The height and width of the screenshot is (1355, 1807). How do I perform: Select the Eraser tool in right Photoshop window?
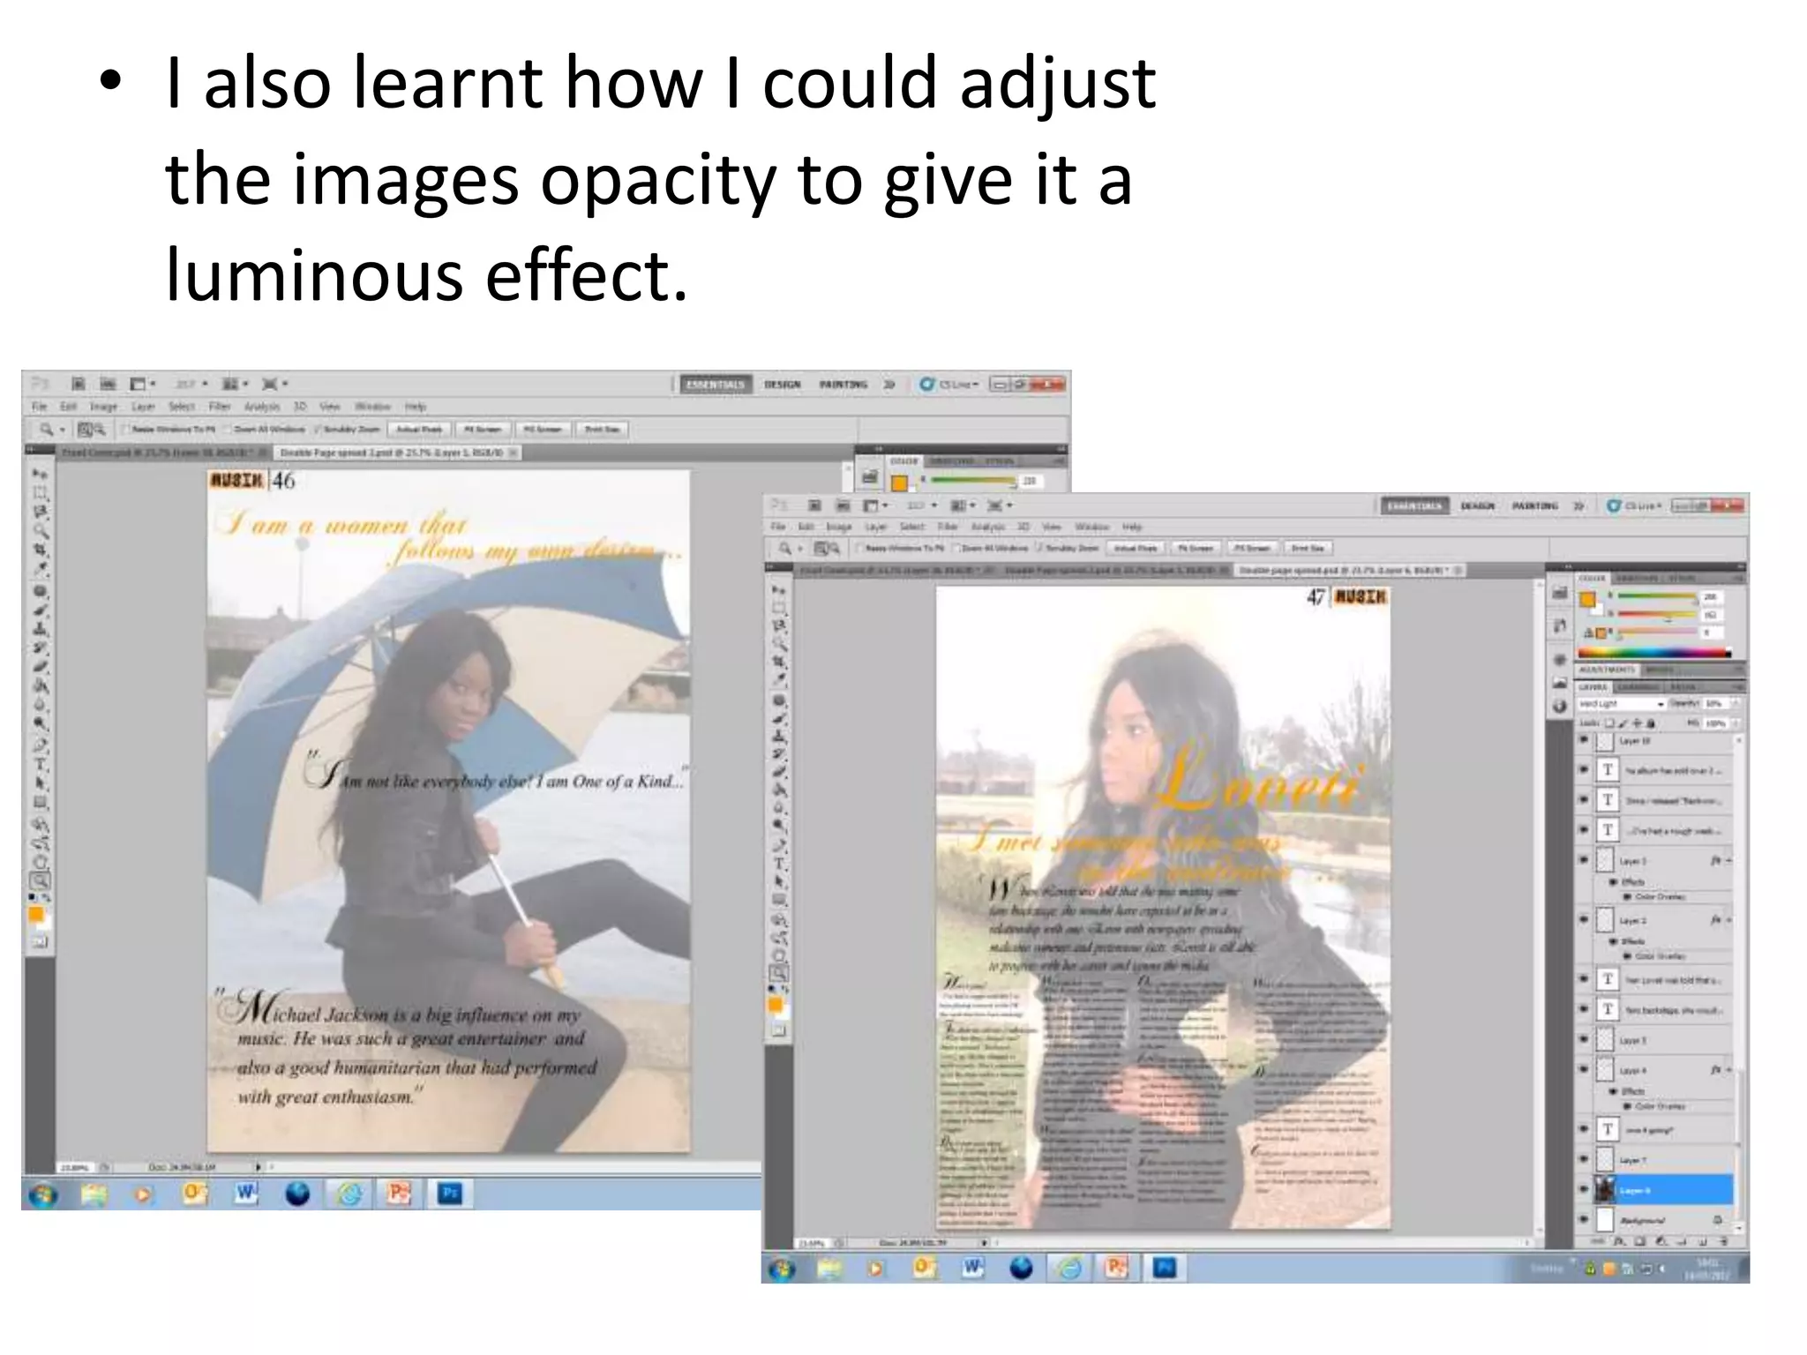pos(779,773)
